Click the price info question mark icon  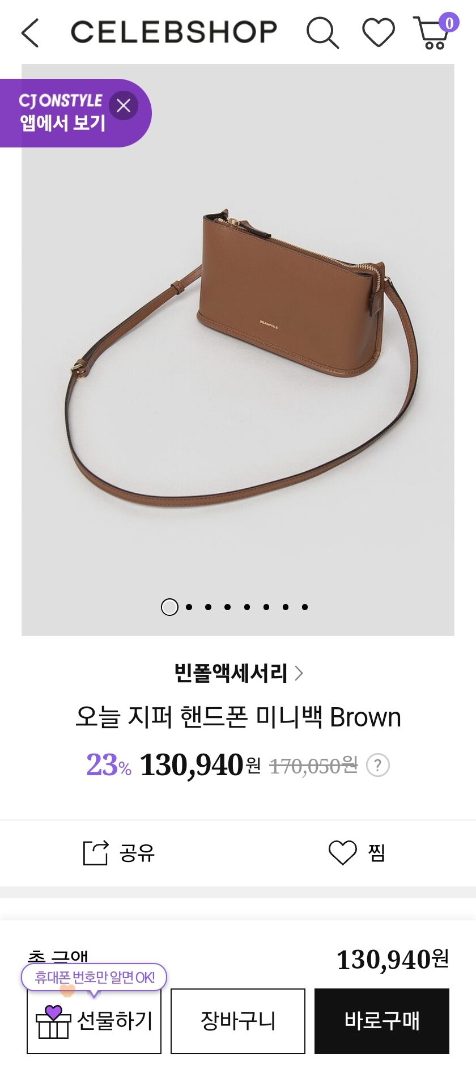click(x=378, y=766)
